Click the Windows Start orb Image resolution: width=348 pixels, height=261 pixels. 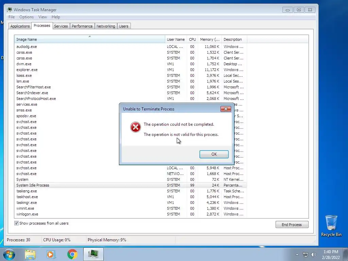tap(9, 254)
